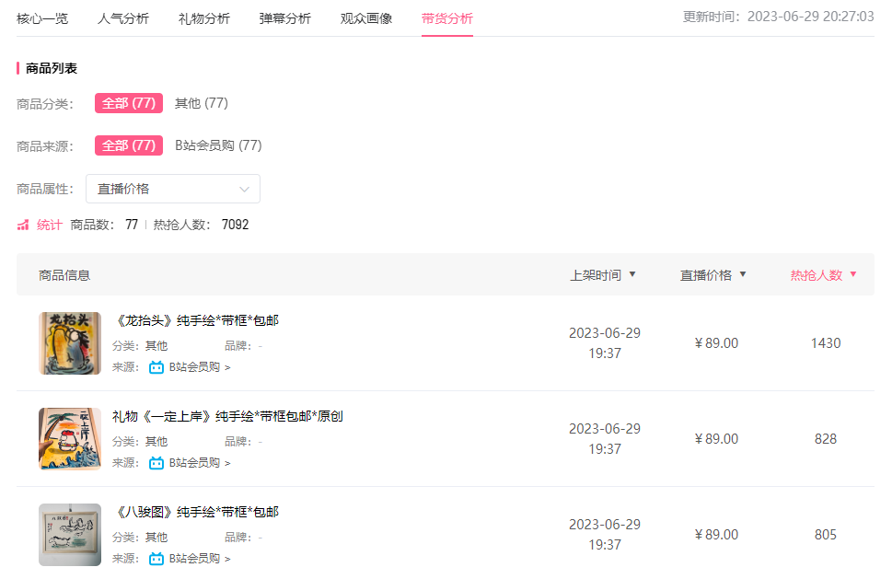
Task: Open the 商品属性 直播价格 dropdown
Action: tap(173, 189)
